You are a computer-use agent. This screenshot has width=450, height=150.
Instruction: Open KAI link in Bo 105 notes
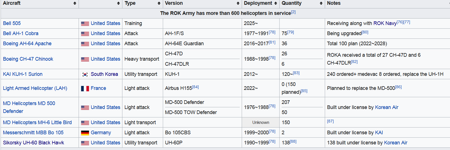[379, 133]
